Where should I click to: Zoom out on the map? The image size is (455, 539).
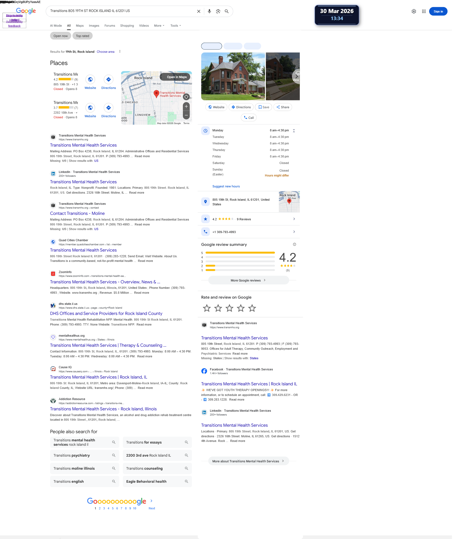(x=186, y=115)
